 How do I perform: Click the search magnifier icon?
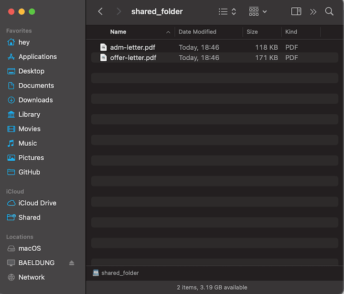point(329,11)
